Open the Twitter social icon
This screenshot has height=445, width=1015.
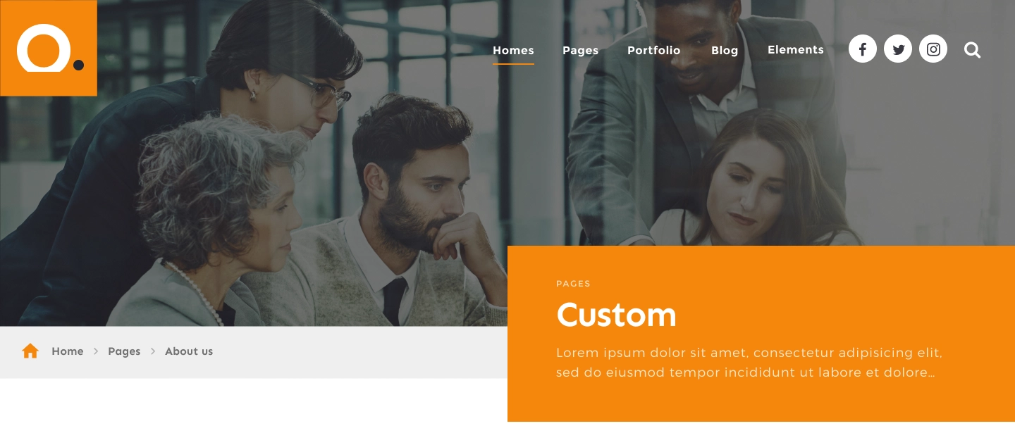point(898,49)
